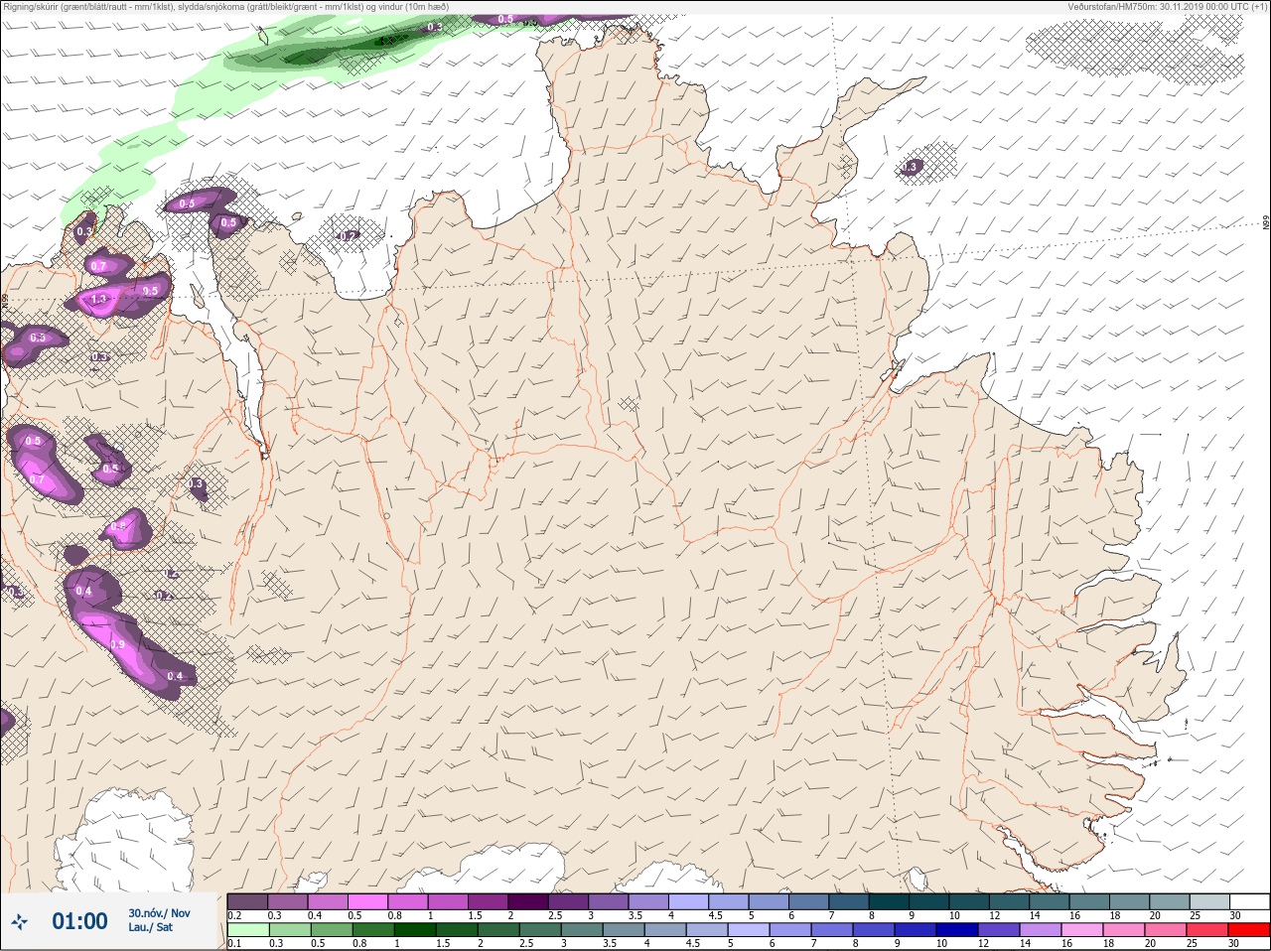Click the 1.3 precipitation value on the map
The width and height of the screenshot is (1271, 951).
[x=98, y=299]
